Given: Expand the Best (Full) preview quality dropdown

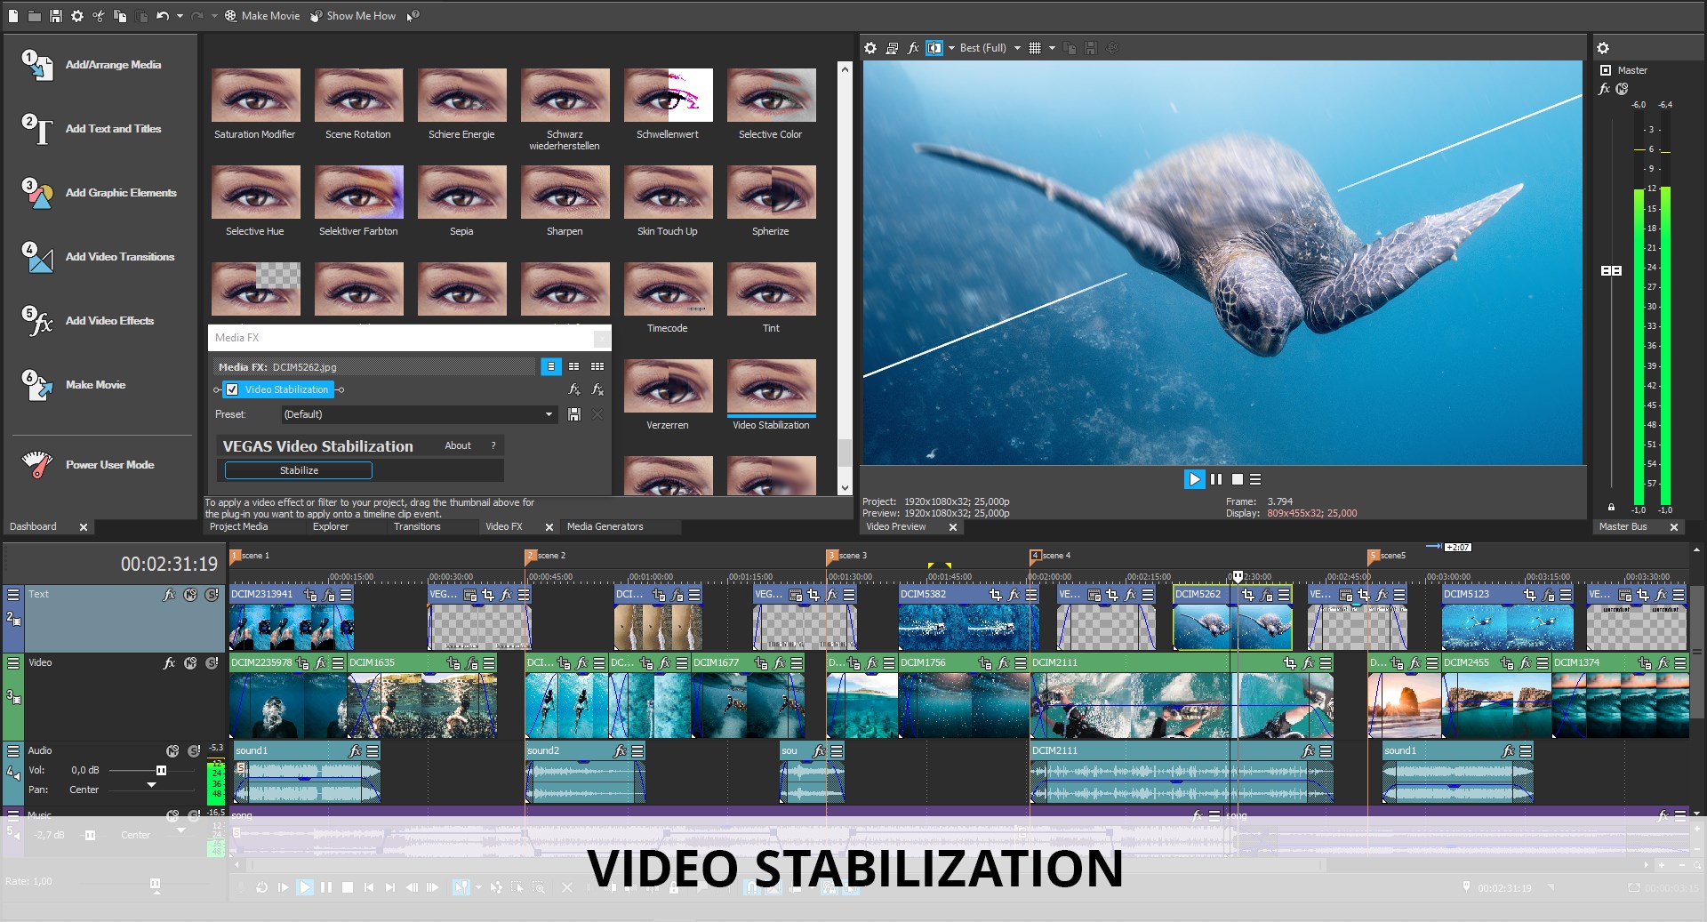Looking at the screenshot, I should tap(1019, 48).
